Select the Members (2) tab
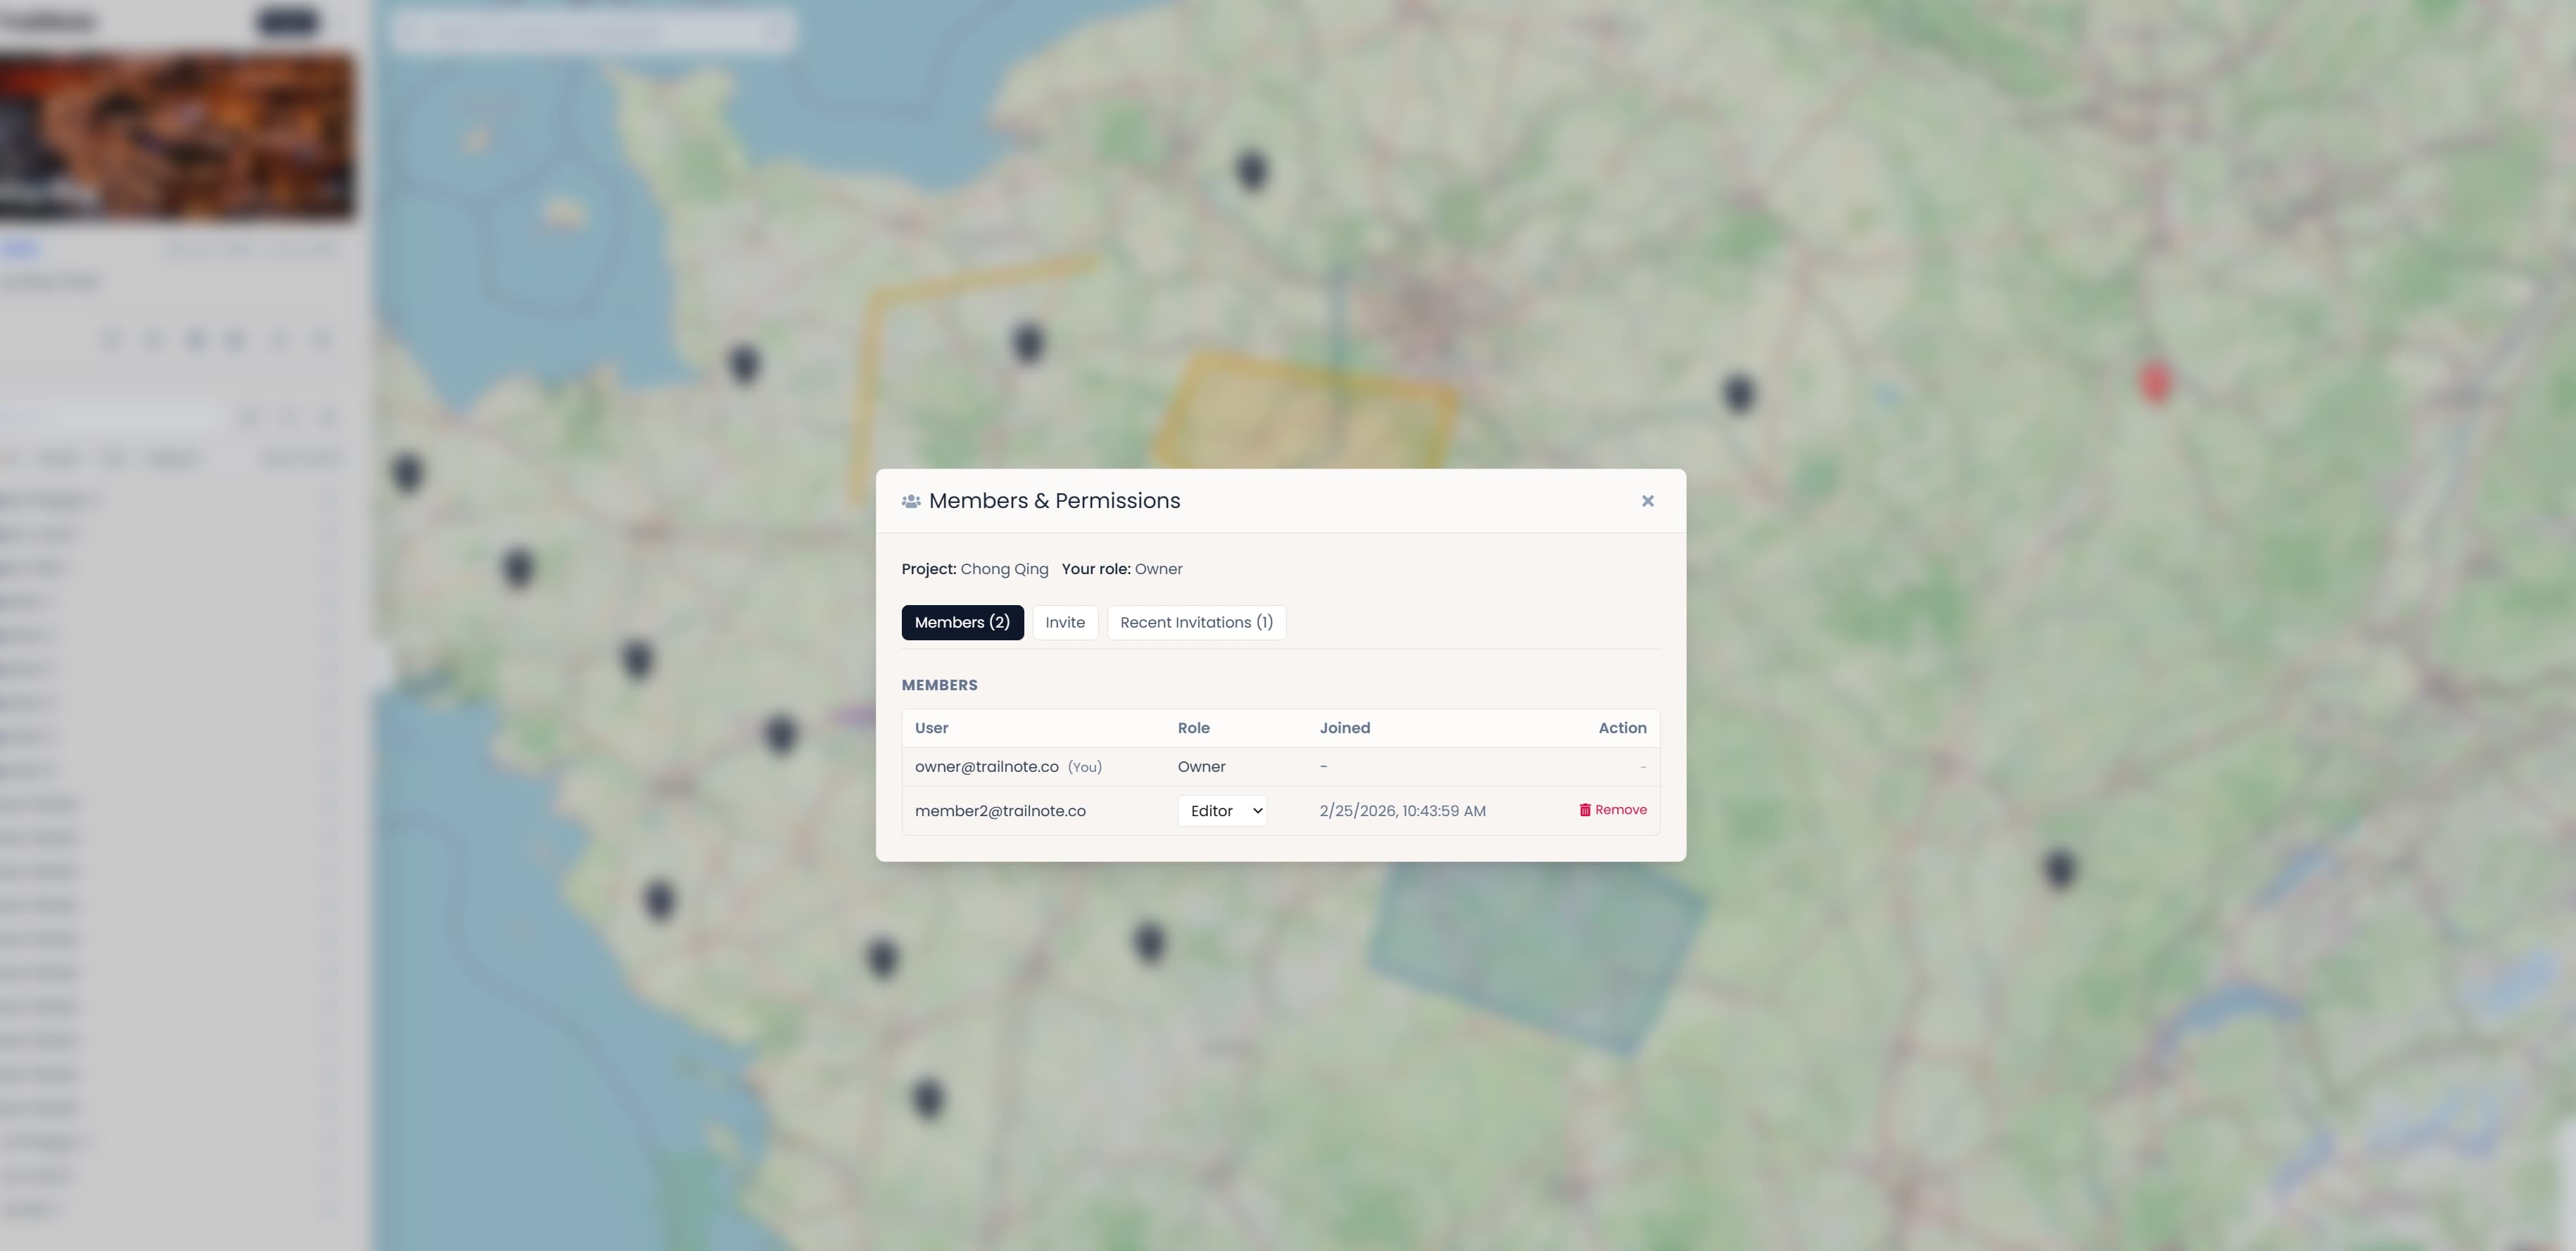This screenshot has width=2576, height=1251. tap(961, 623)
